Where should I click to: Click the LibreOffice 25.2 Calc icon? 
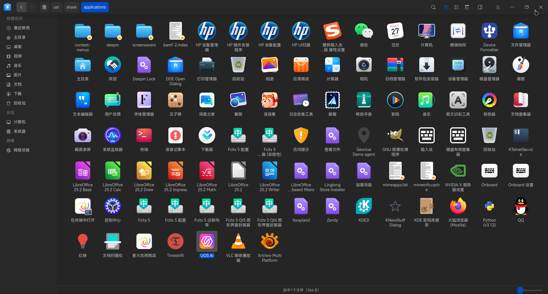(x=112, y=171)
